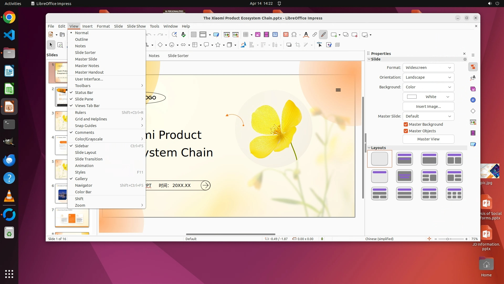Click the Insert Special Character omega icon
This screenshot has width=504, height=284.
tap(294, 35)
